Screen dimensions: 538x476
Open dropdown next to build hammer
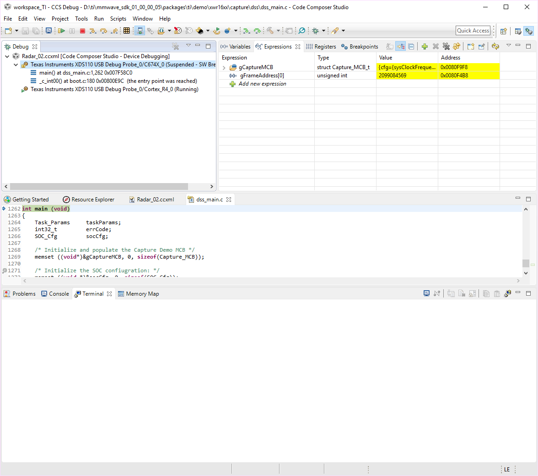(x=278, y=31)
